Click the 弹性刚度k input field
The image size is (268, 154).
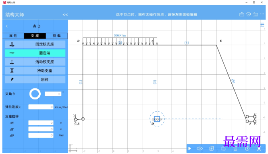click(x=41, y=107)
